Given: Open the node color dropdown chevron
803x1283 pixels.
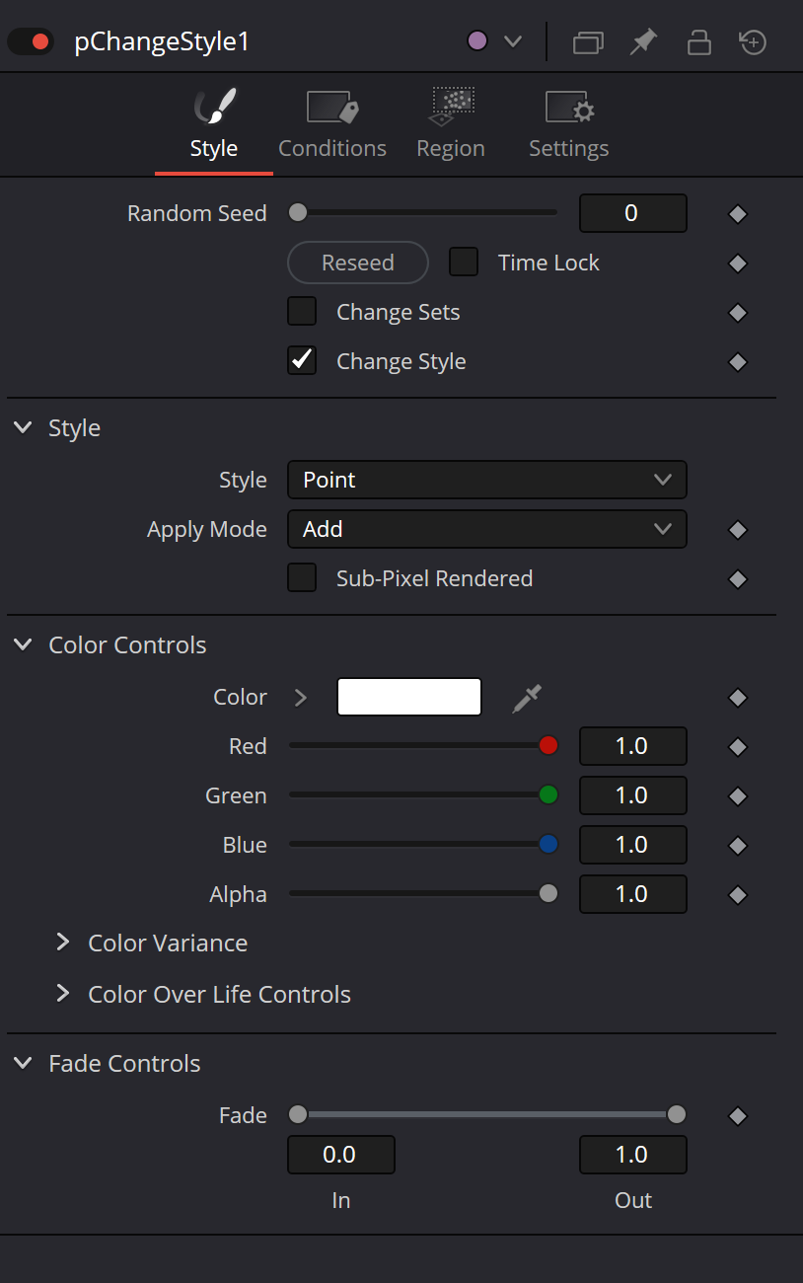Looking at the screenshot, I should coord(512,42).
